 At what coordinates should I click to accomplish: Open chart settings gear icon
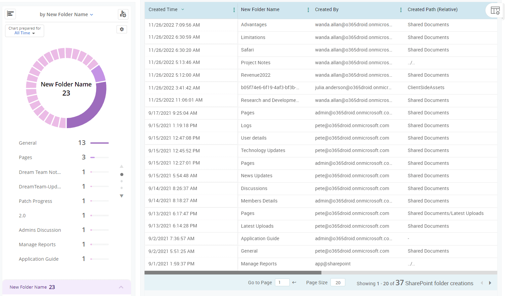(x=122, y=29)
